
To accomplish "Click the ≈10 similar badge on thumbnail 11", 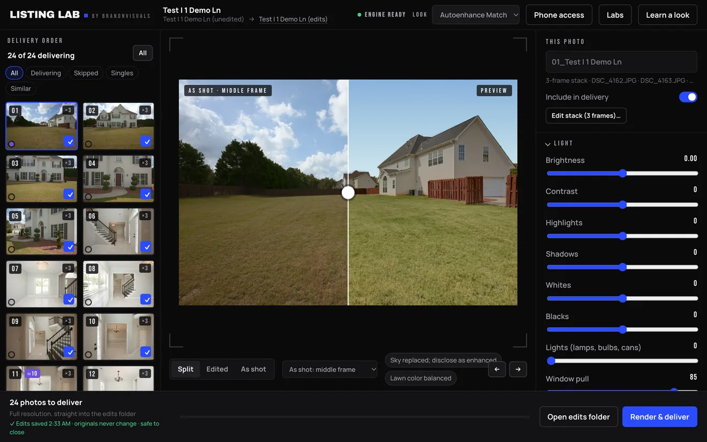I will point(32,373).
